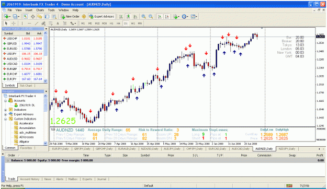Select the vertical line tool
Image resolution: width=327 pixels, height=189 pixels.
(x=22, y=23)
